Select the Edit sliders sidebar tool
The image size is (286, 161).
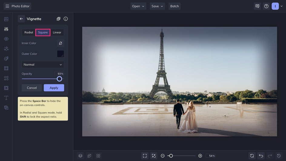6,29
